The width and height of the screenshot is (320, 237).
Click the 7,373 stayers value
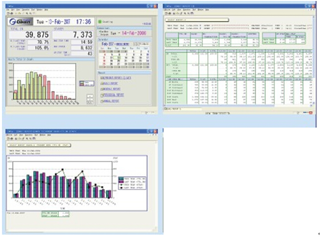click(73, 35)
